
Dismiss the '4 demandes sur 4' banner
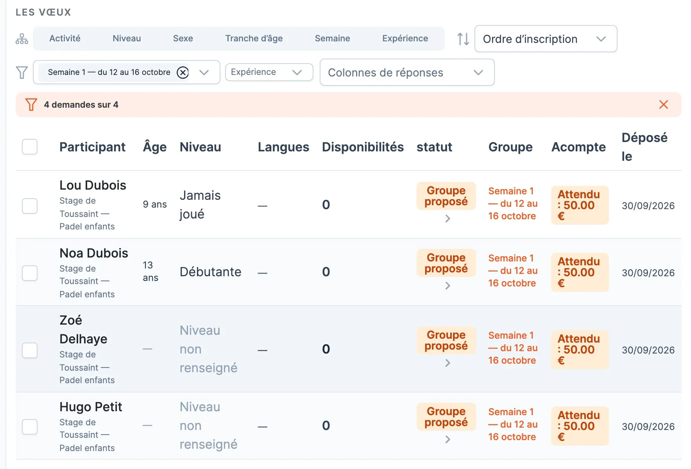point(663,105)
